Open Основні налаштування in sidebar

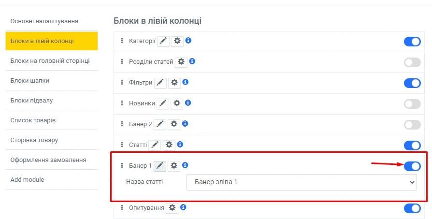coord(44,21)
